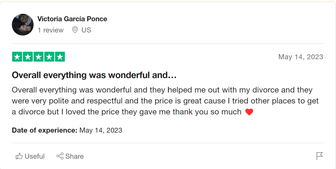Click the fourth green rating star
This screenshot has width=336, height=169.
(x=49, y=57)
